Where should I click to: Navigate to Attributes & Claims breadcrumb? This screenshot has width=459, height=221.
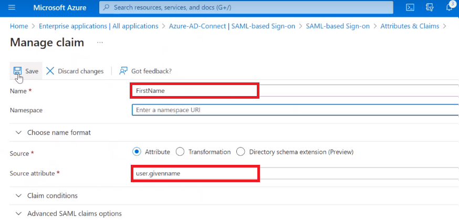(410, 26)
